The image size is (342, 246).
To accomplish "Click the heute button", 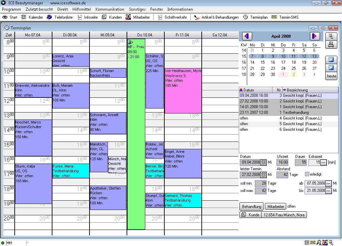I will coord(331,76).
